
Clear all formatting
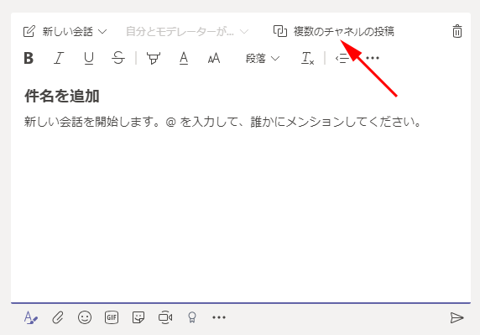pos(308,58)
